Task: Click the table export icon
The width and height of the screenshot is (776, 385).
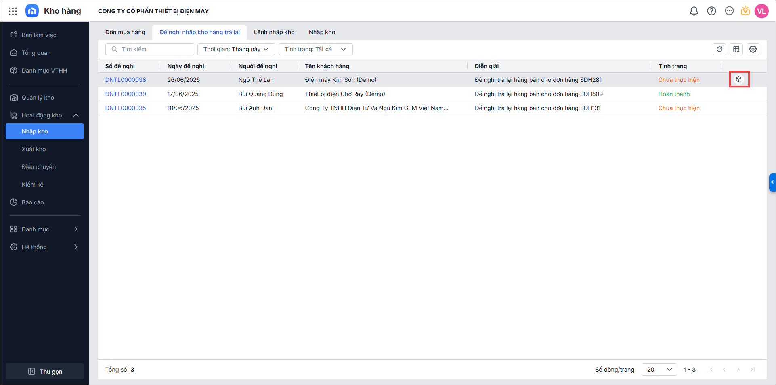Action: click(736, 49)
